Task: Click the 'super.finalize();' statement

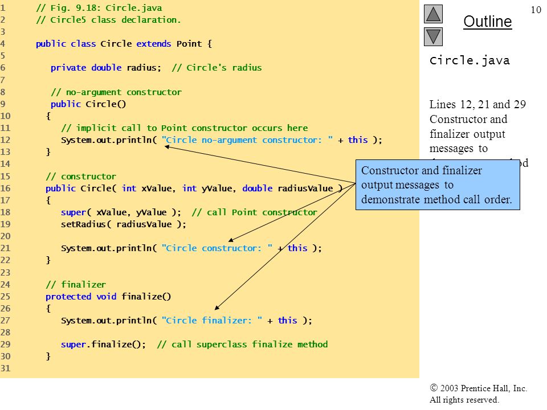Action: coord(103,345)
